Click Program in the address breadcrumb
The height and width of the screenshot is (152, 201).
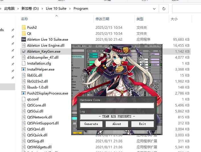point(81,9)
